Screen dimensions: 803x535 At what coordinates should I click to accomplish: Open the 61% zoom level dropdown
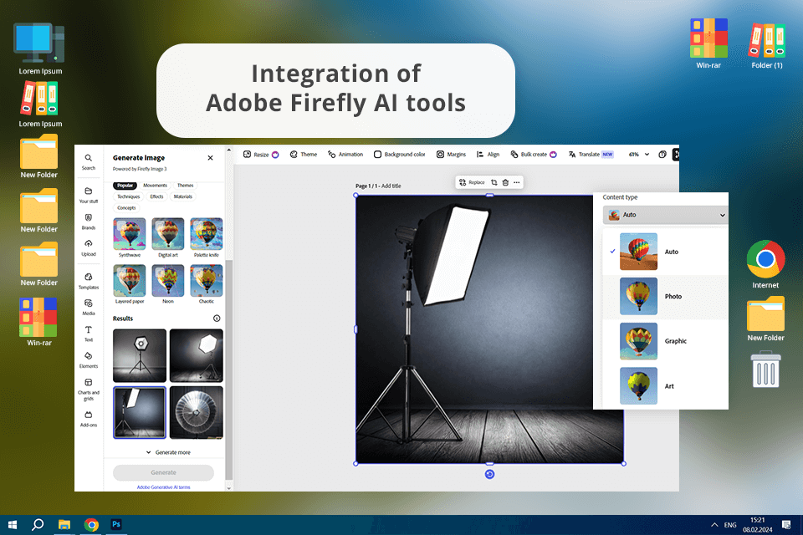coord(638,154)
